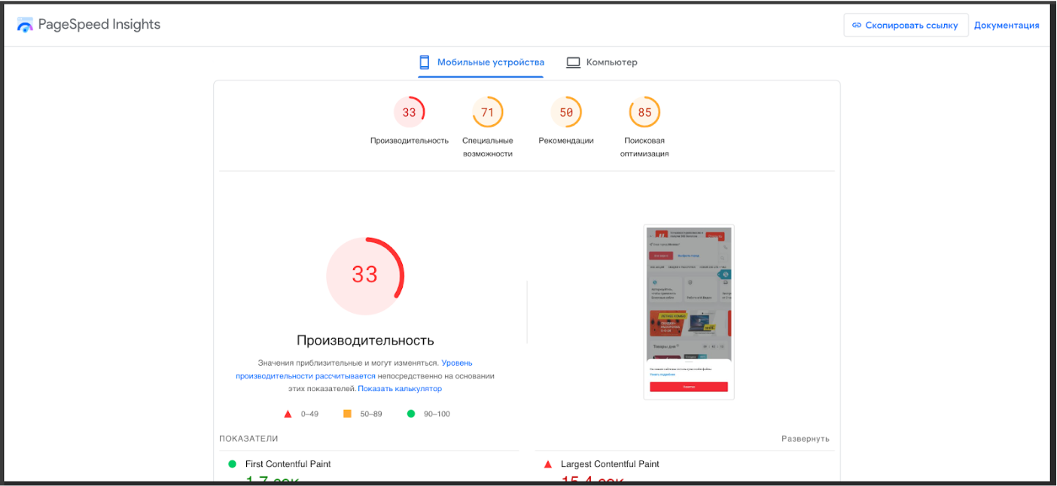Jump to Поисковая оптимизация score gauge 85
Viewport: 1057px width, 486px height.
click(x=644, y=112)
